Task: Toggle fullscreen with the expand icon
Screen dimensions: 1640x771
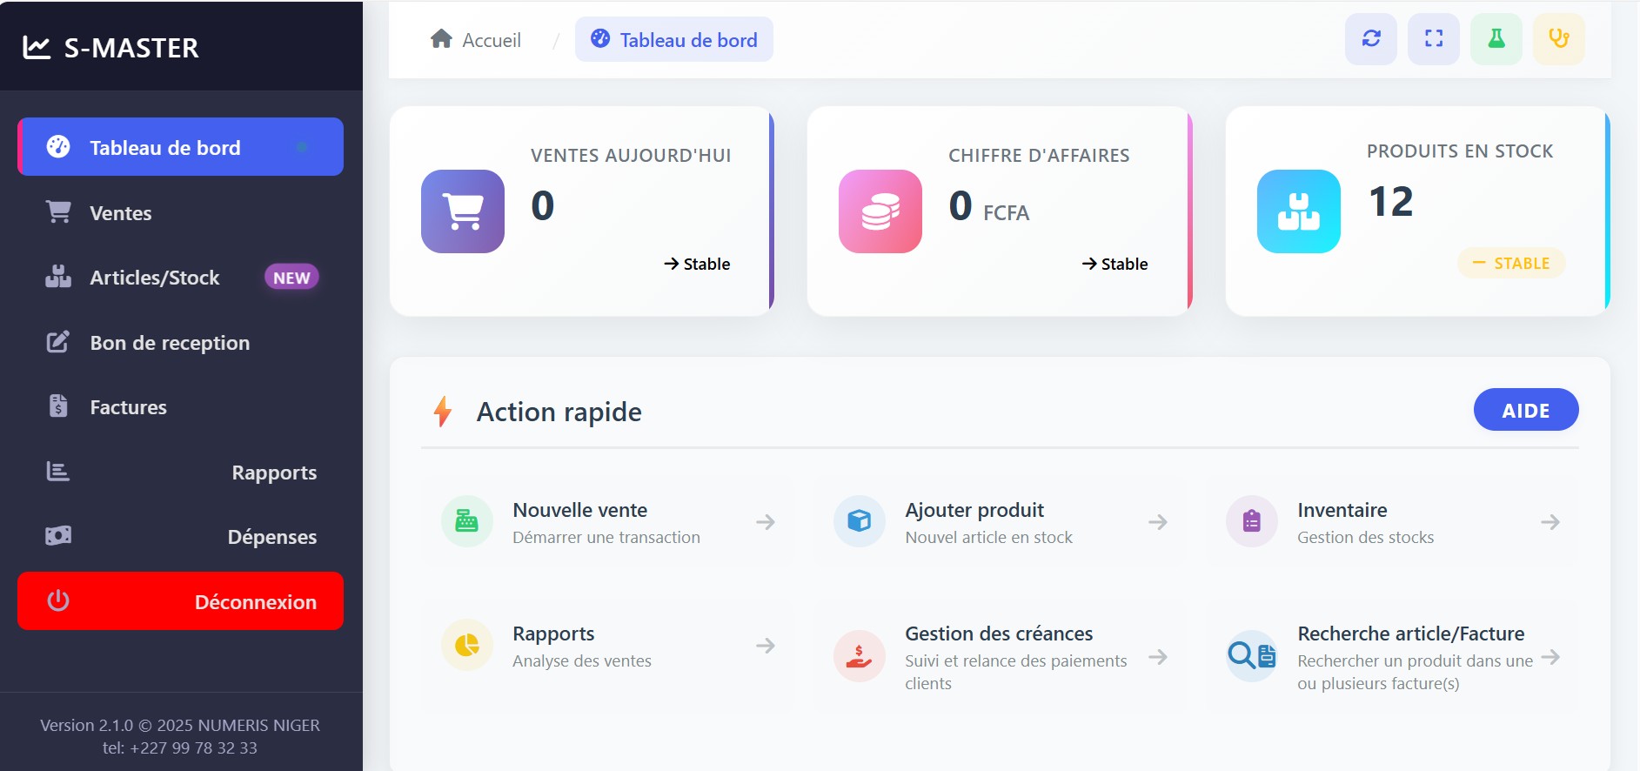Action: pos(1434,38)
